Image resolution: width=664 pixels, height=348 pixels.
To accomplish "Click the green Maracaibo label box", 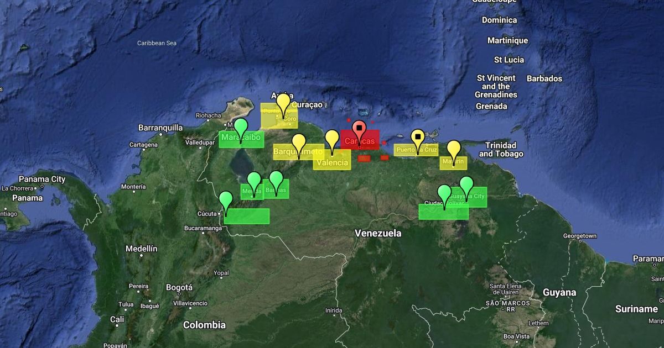I will 241,139.
